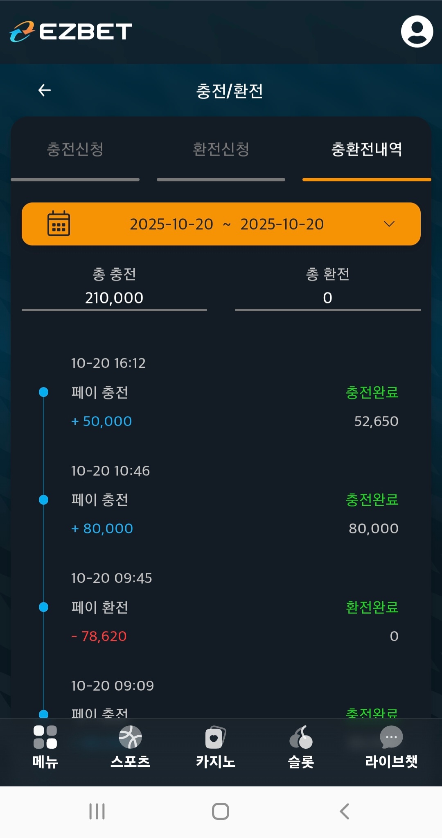
Task: Tap the -78,620 페이 환전 amount
Action: [x=99, y=636]
